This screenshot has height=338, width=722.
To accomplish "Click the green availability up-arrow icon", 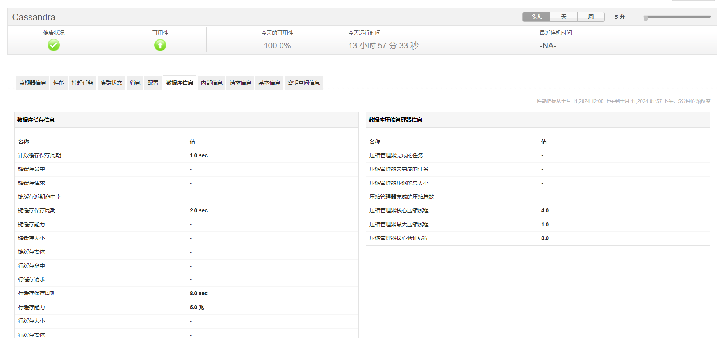I will click(160, 45).
